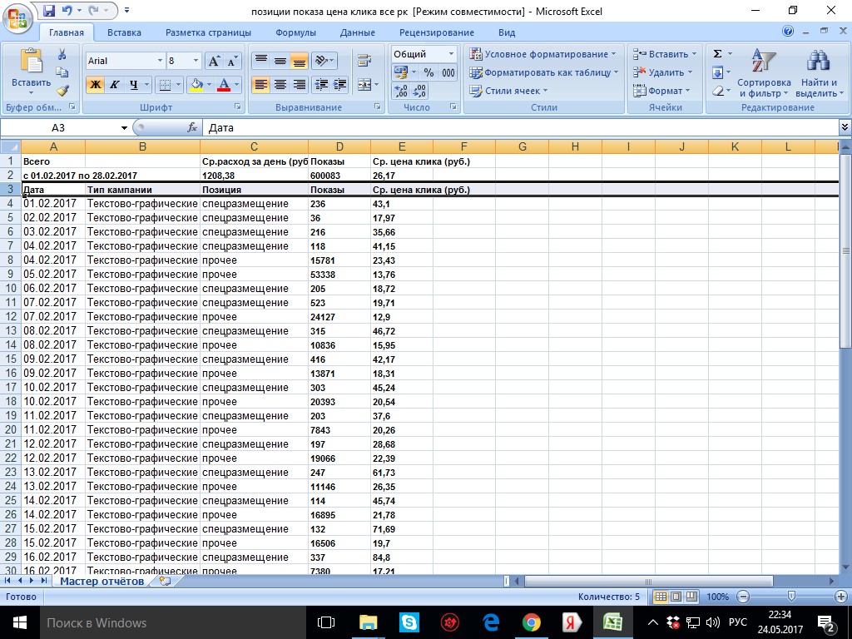Switch to the Формулы tab

tap(295, 32)
